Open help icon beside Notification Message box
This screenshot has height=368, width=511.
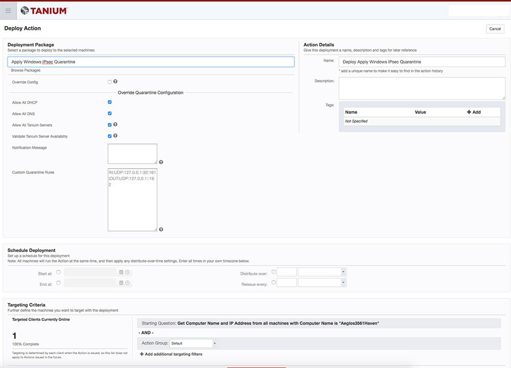pyautogui.click(x=161, y=162)
